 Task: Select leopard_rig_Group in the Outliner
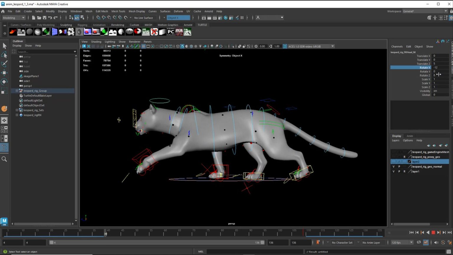(35, 91)
